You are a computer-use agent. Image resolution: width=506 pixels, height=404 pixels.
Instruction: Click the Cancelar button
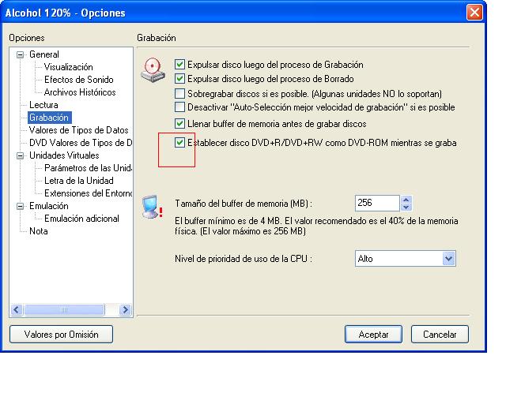440,334
